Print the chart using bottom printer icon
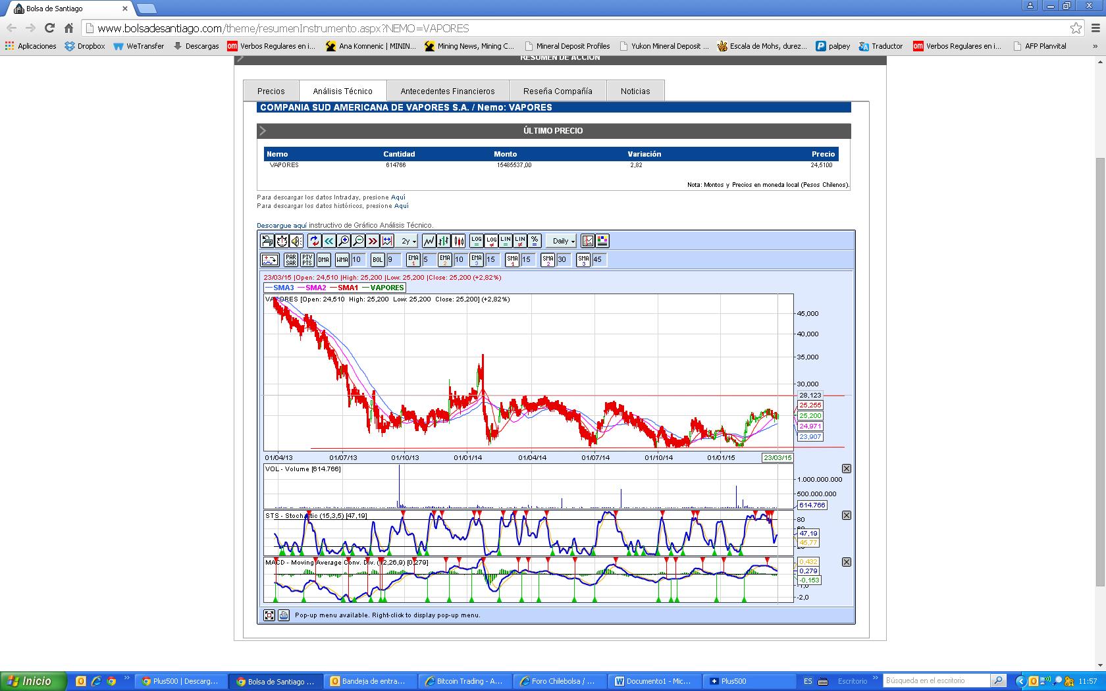This screenshot has height=691, width=1106. (x=284, y=615)
